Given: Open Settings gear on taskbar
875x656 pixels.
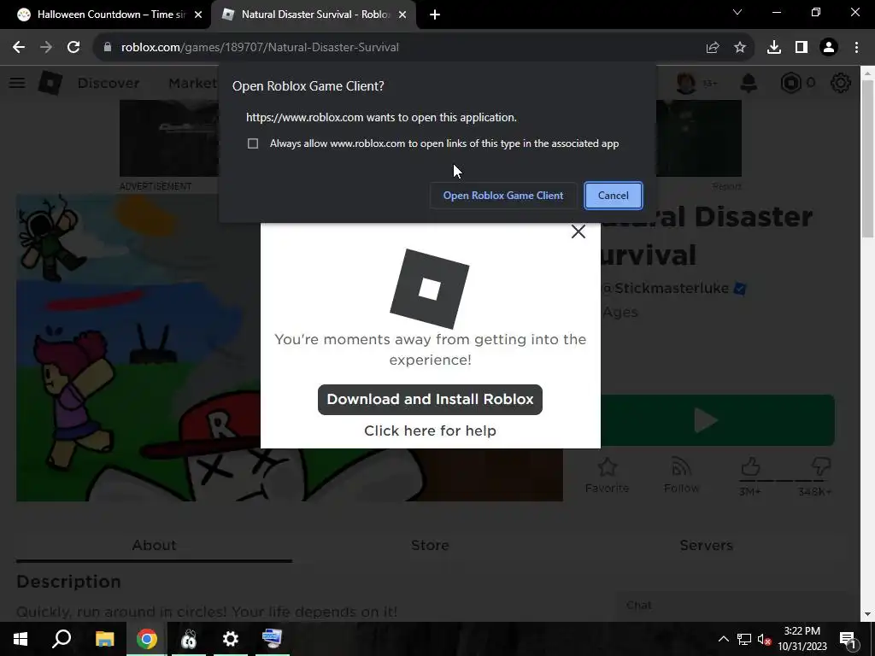Looking at the screenshot, I should point(231,639).
